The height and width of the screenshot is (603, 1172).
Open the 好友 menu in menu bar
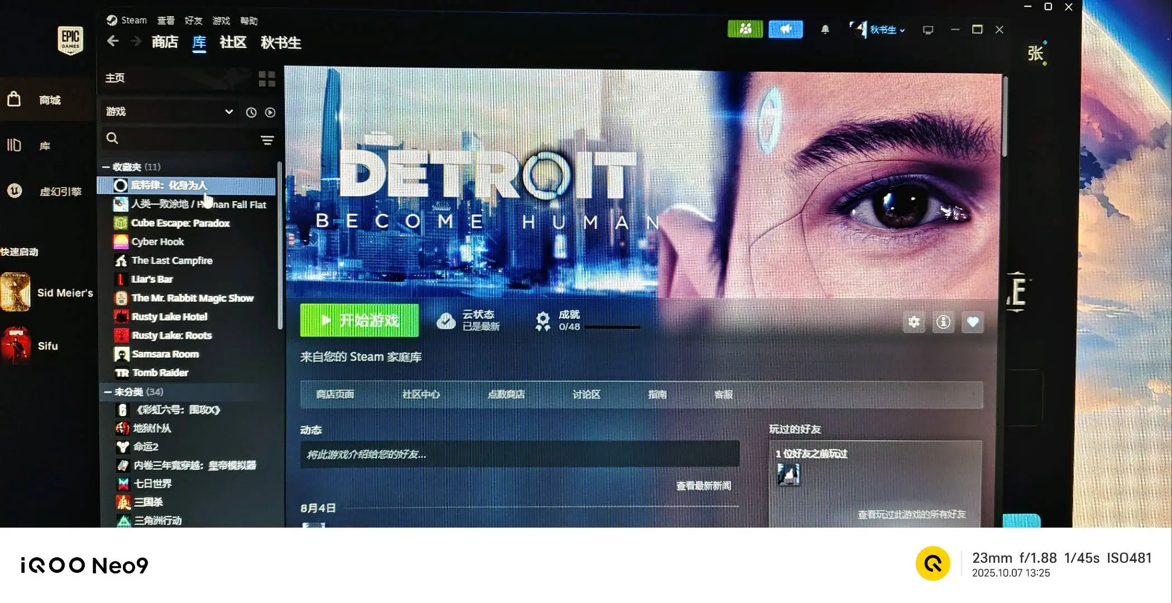tap(193, 21)
